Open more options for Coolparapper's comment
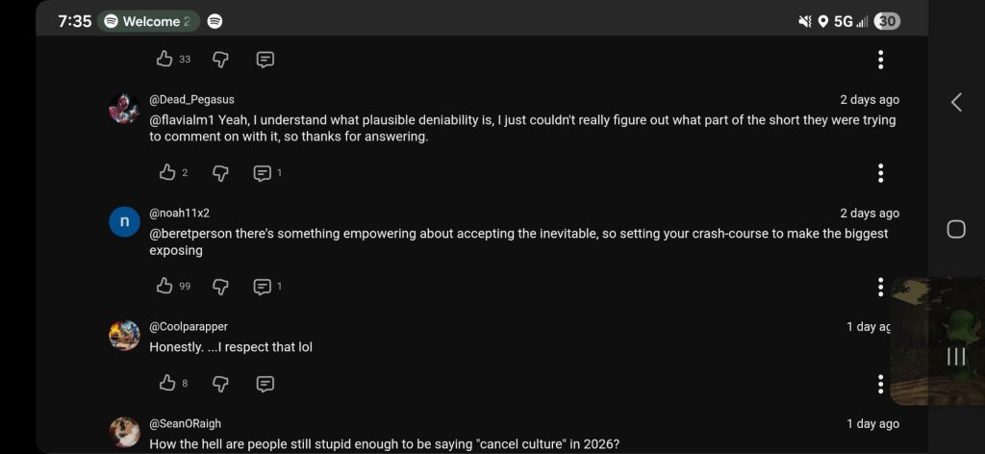985x454 pixels. 880,384
